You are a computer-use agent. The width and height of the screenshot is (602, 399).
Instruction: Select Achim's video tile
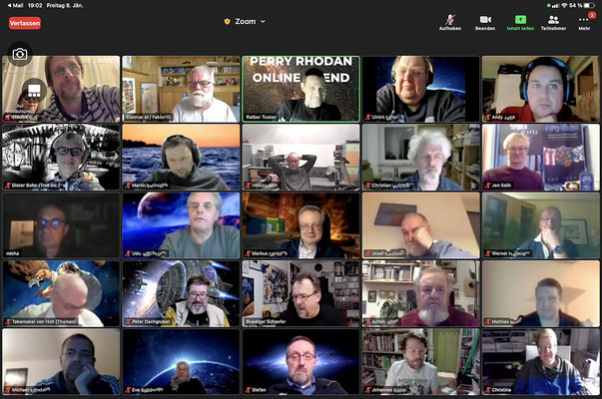420,293
